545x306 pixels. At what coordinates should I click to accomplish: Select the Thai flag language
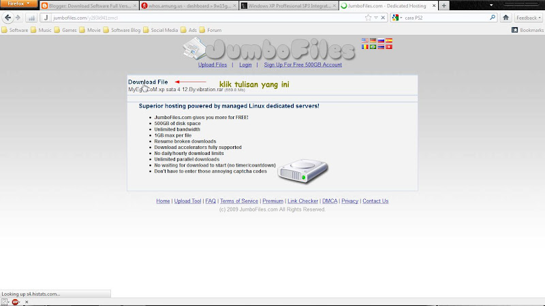pyautogui.click(x=381, y=47)
